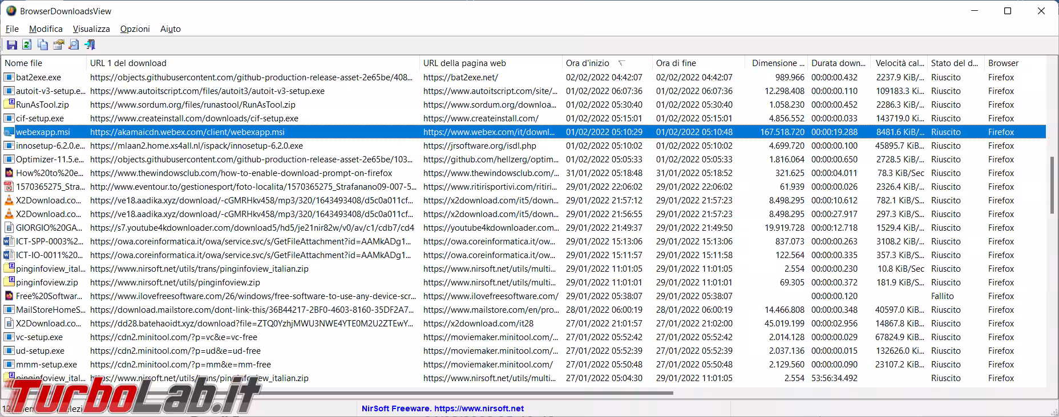Open the NirSoft Freeware website link
The image size is (1059, 417).
[x=443, y=408]
